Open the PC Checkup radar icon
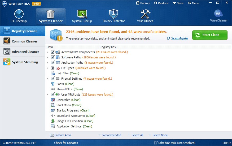Viewport: 232px width, 146px height. 19,14
